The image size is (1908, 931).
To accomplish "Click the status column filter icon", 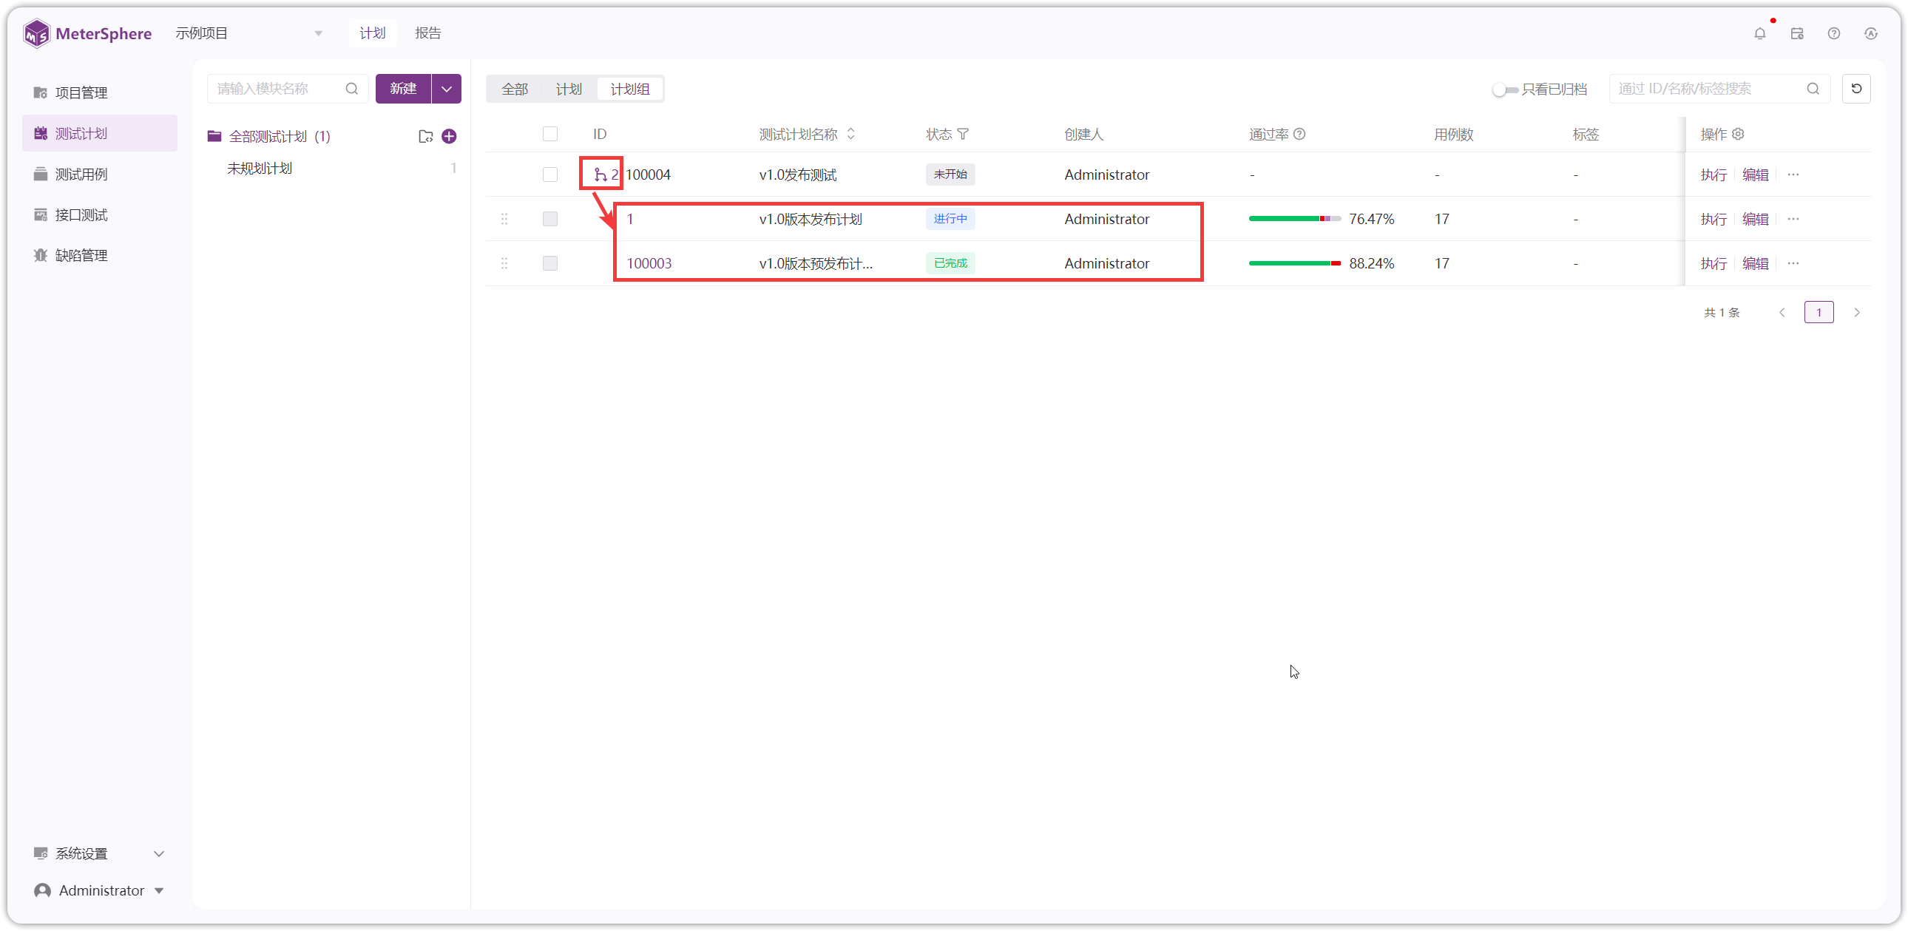I will (x=963, y=134).
